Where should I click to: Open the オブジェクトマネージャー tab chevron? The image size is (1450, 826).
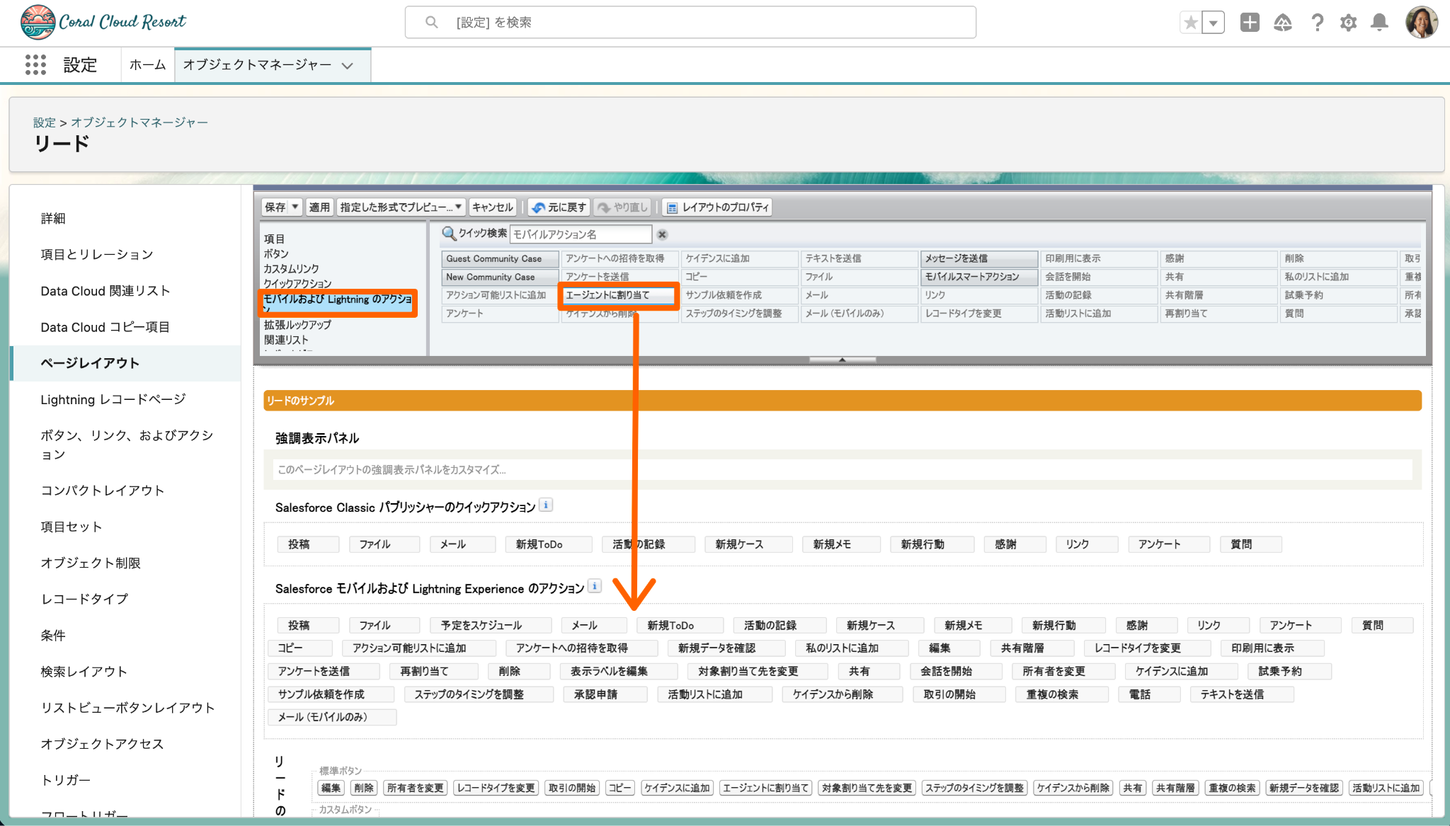[348, 65]
